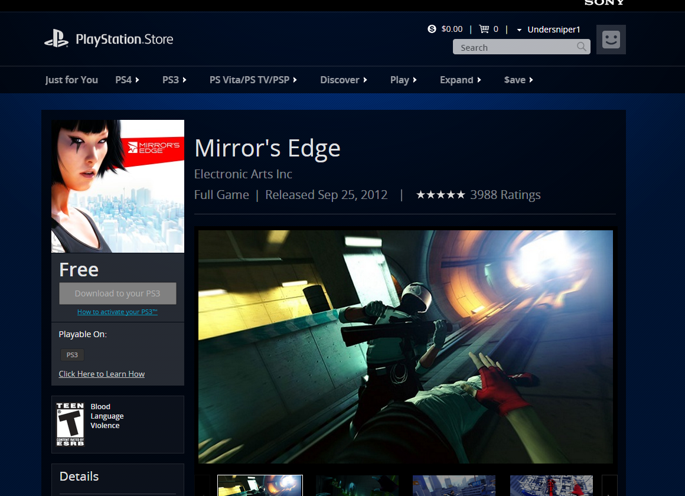The height and width of the screenshot is (496, 685).
Task: Click the Free price label
Action: pos(79,270)
